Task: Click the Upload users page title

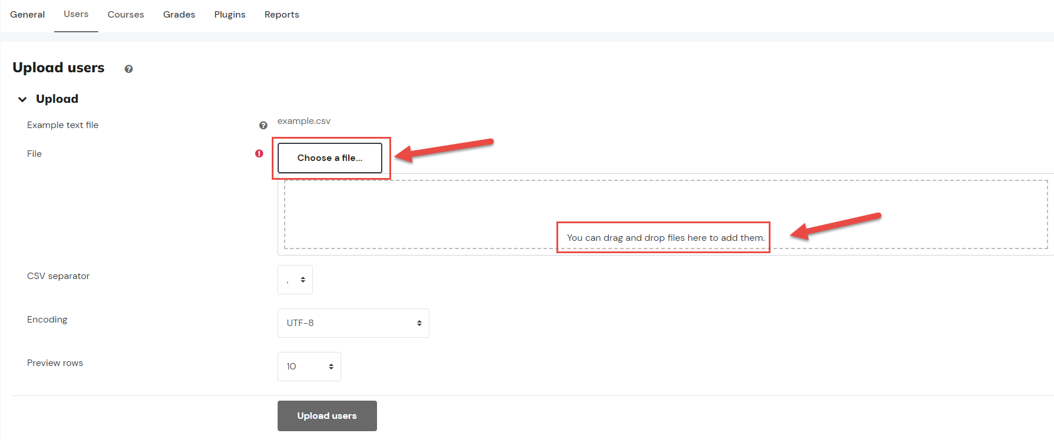Action: 59,68
